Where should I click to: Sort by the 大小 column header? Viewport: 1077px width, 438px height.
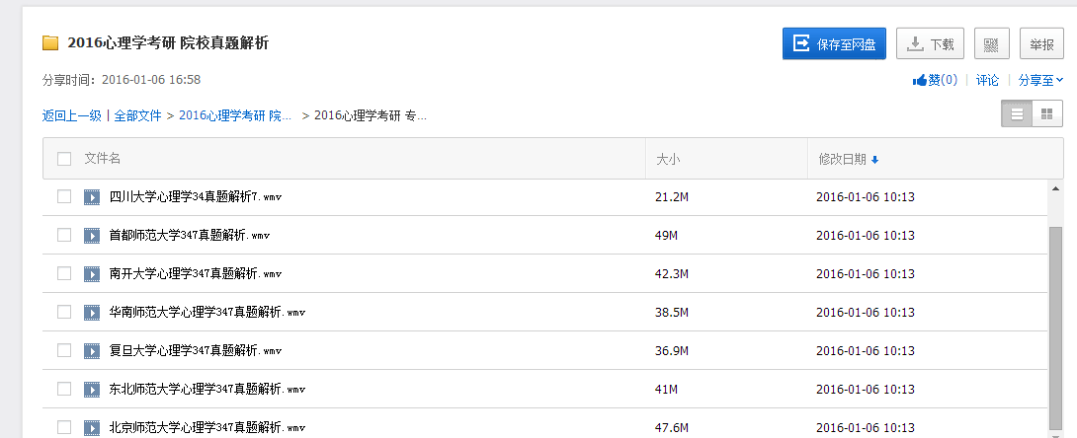[x=669, y=159]
